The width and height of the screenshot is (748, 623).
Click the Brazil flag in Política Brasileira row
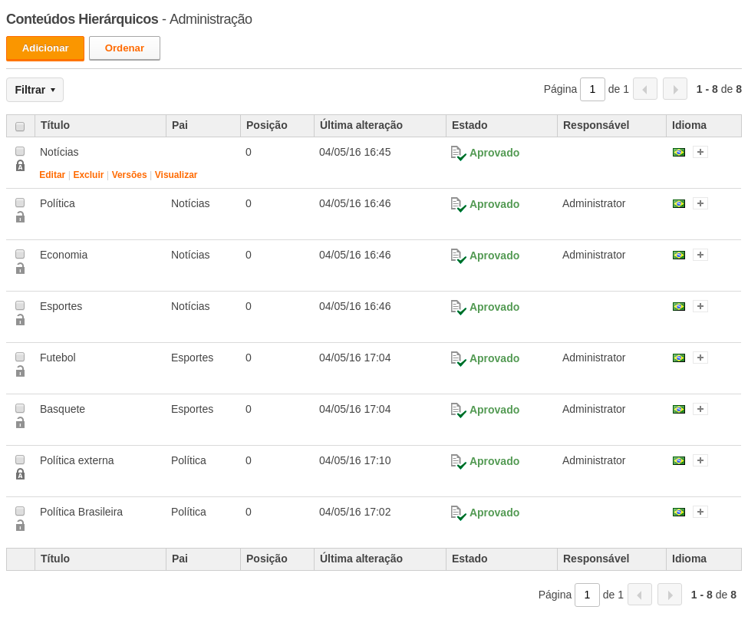tap(679, 512)
